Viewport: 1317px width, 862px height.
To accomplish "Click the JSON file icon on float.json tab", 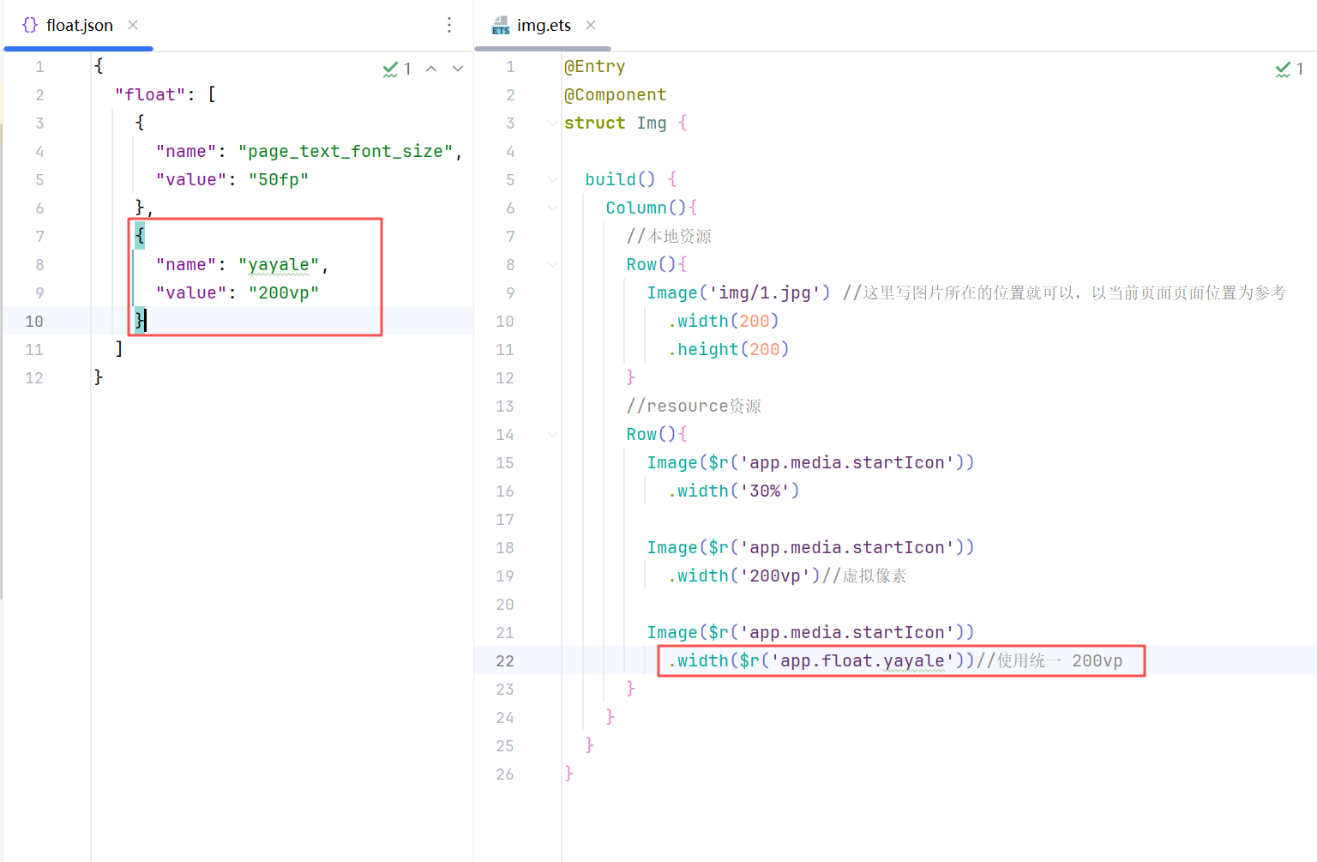I will click(30, 25).
